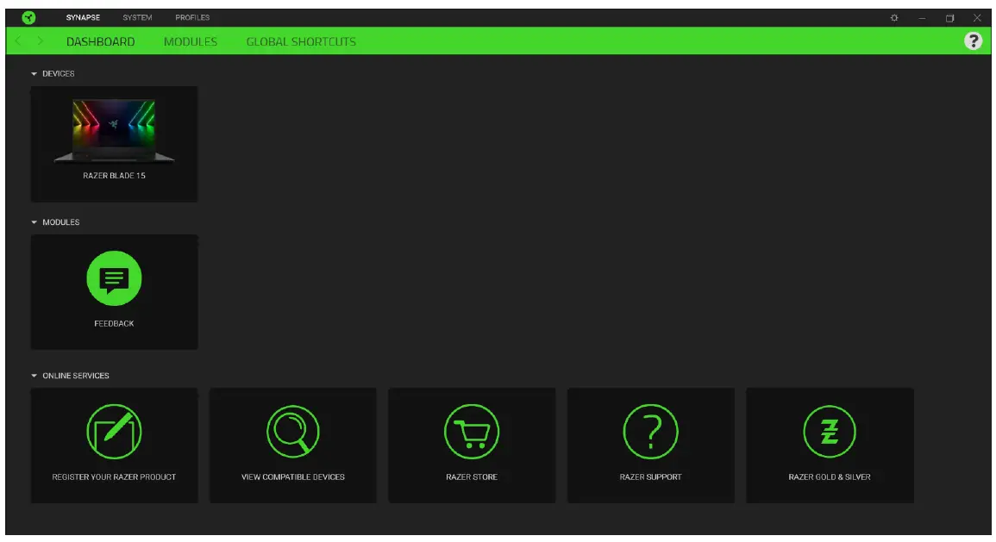996x542 pixels.
Task: Select the Razer Blade 15 device thumbnail
Action: tap(115, 131)
